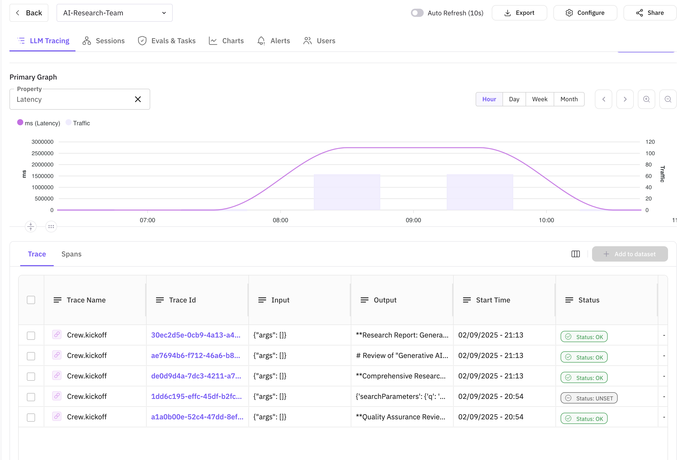Zoom out of the chart using magnifier minus icon
Image resolution: width=677 pixels, height=460 pixels.
tap(668, 99)
